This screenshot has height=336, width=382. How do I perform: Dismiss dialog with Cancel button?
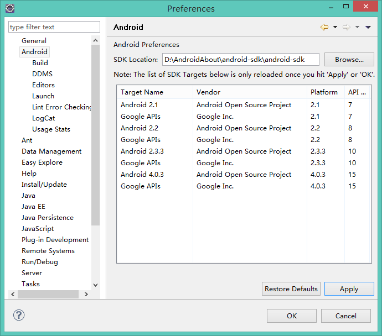(x=346, y=316)
